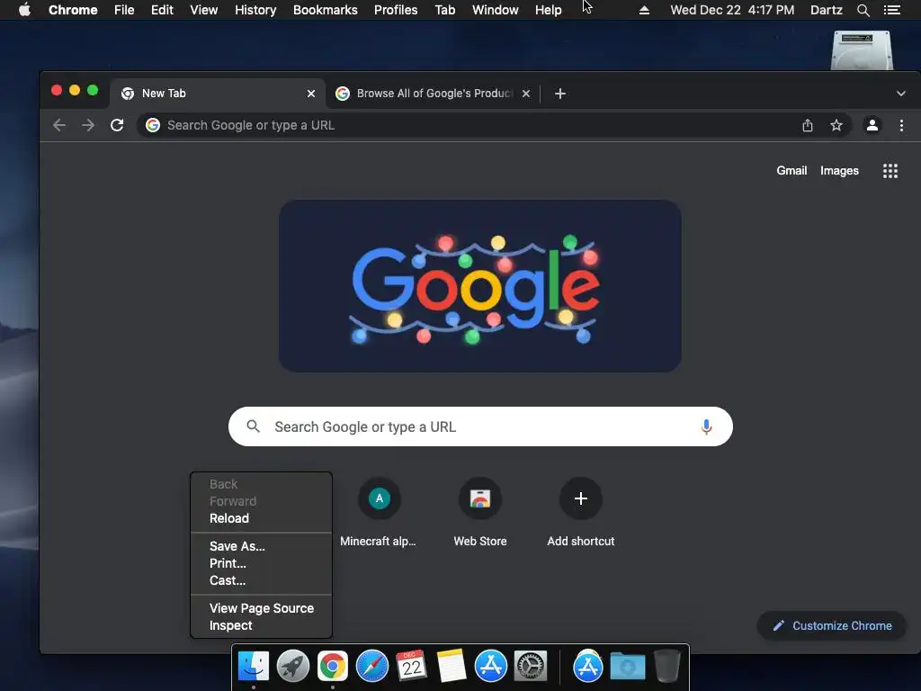Reload the page using toolbar reload icon

pyautogui.click(x=117, y=125)
